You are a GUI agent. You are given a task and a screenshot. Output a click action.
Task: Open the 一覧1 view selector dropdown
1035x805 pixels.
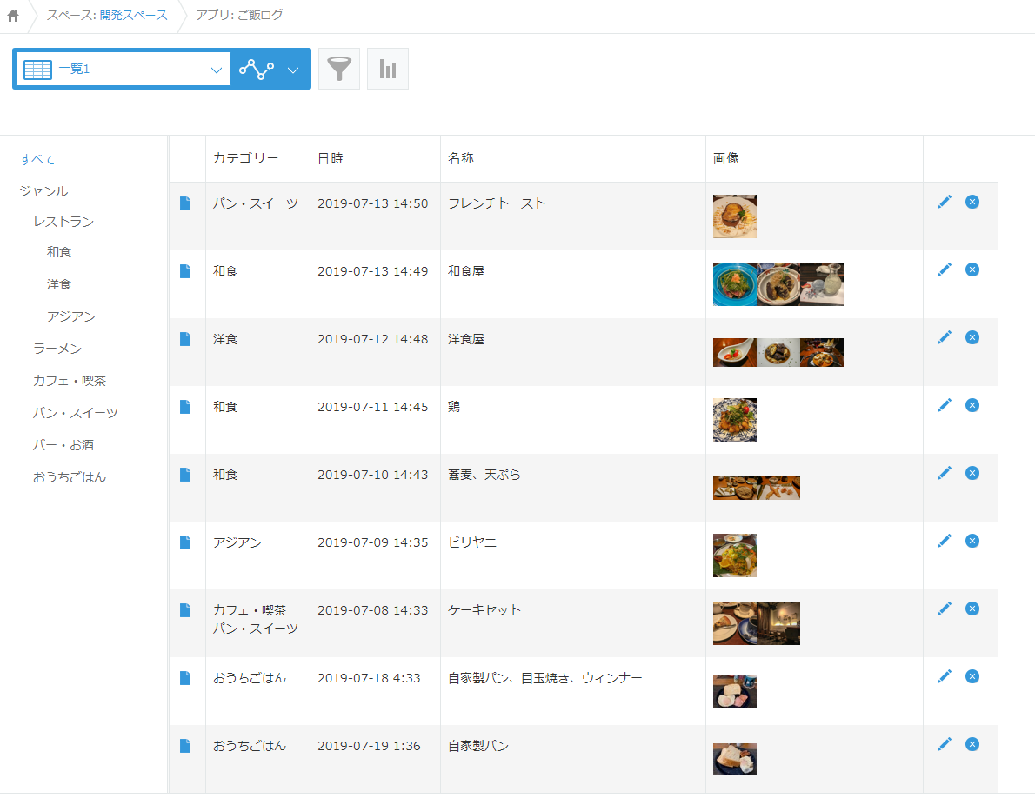(x=123, y=69)
